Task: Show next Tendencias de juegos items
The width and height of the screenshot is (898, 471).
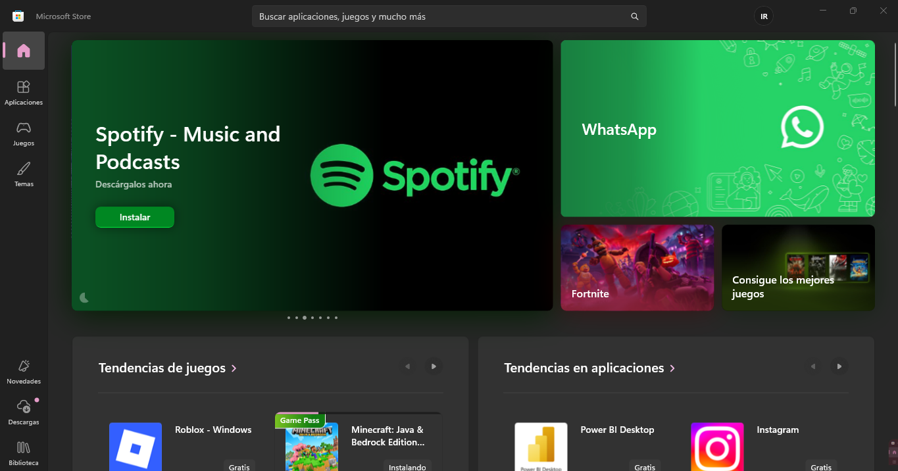Action: click(x=433, y=366)
